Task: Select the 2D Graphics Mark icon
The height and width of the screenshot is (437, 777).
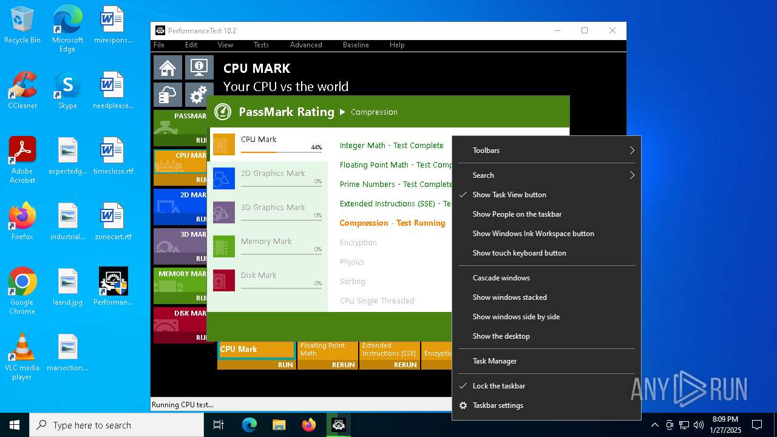Action: pos(224,178)
